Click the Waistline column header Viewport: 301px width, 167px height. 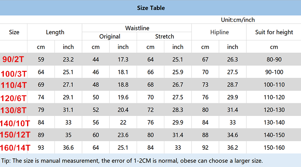tap(137, 28)
